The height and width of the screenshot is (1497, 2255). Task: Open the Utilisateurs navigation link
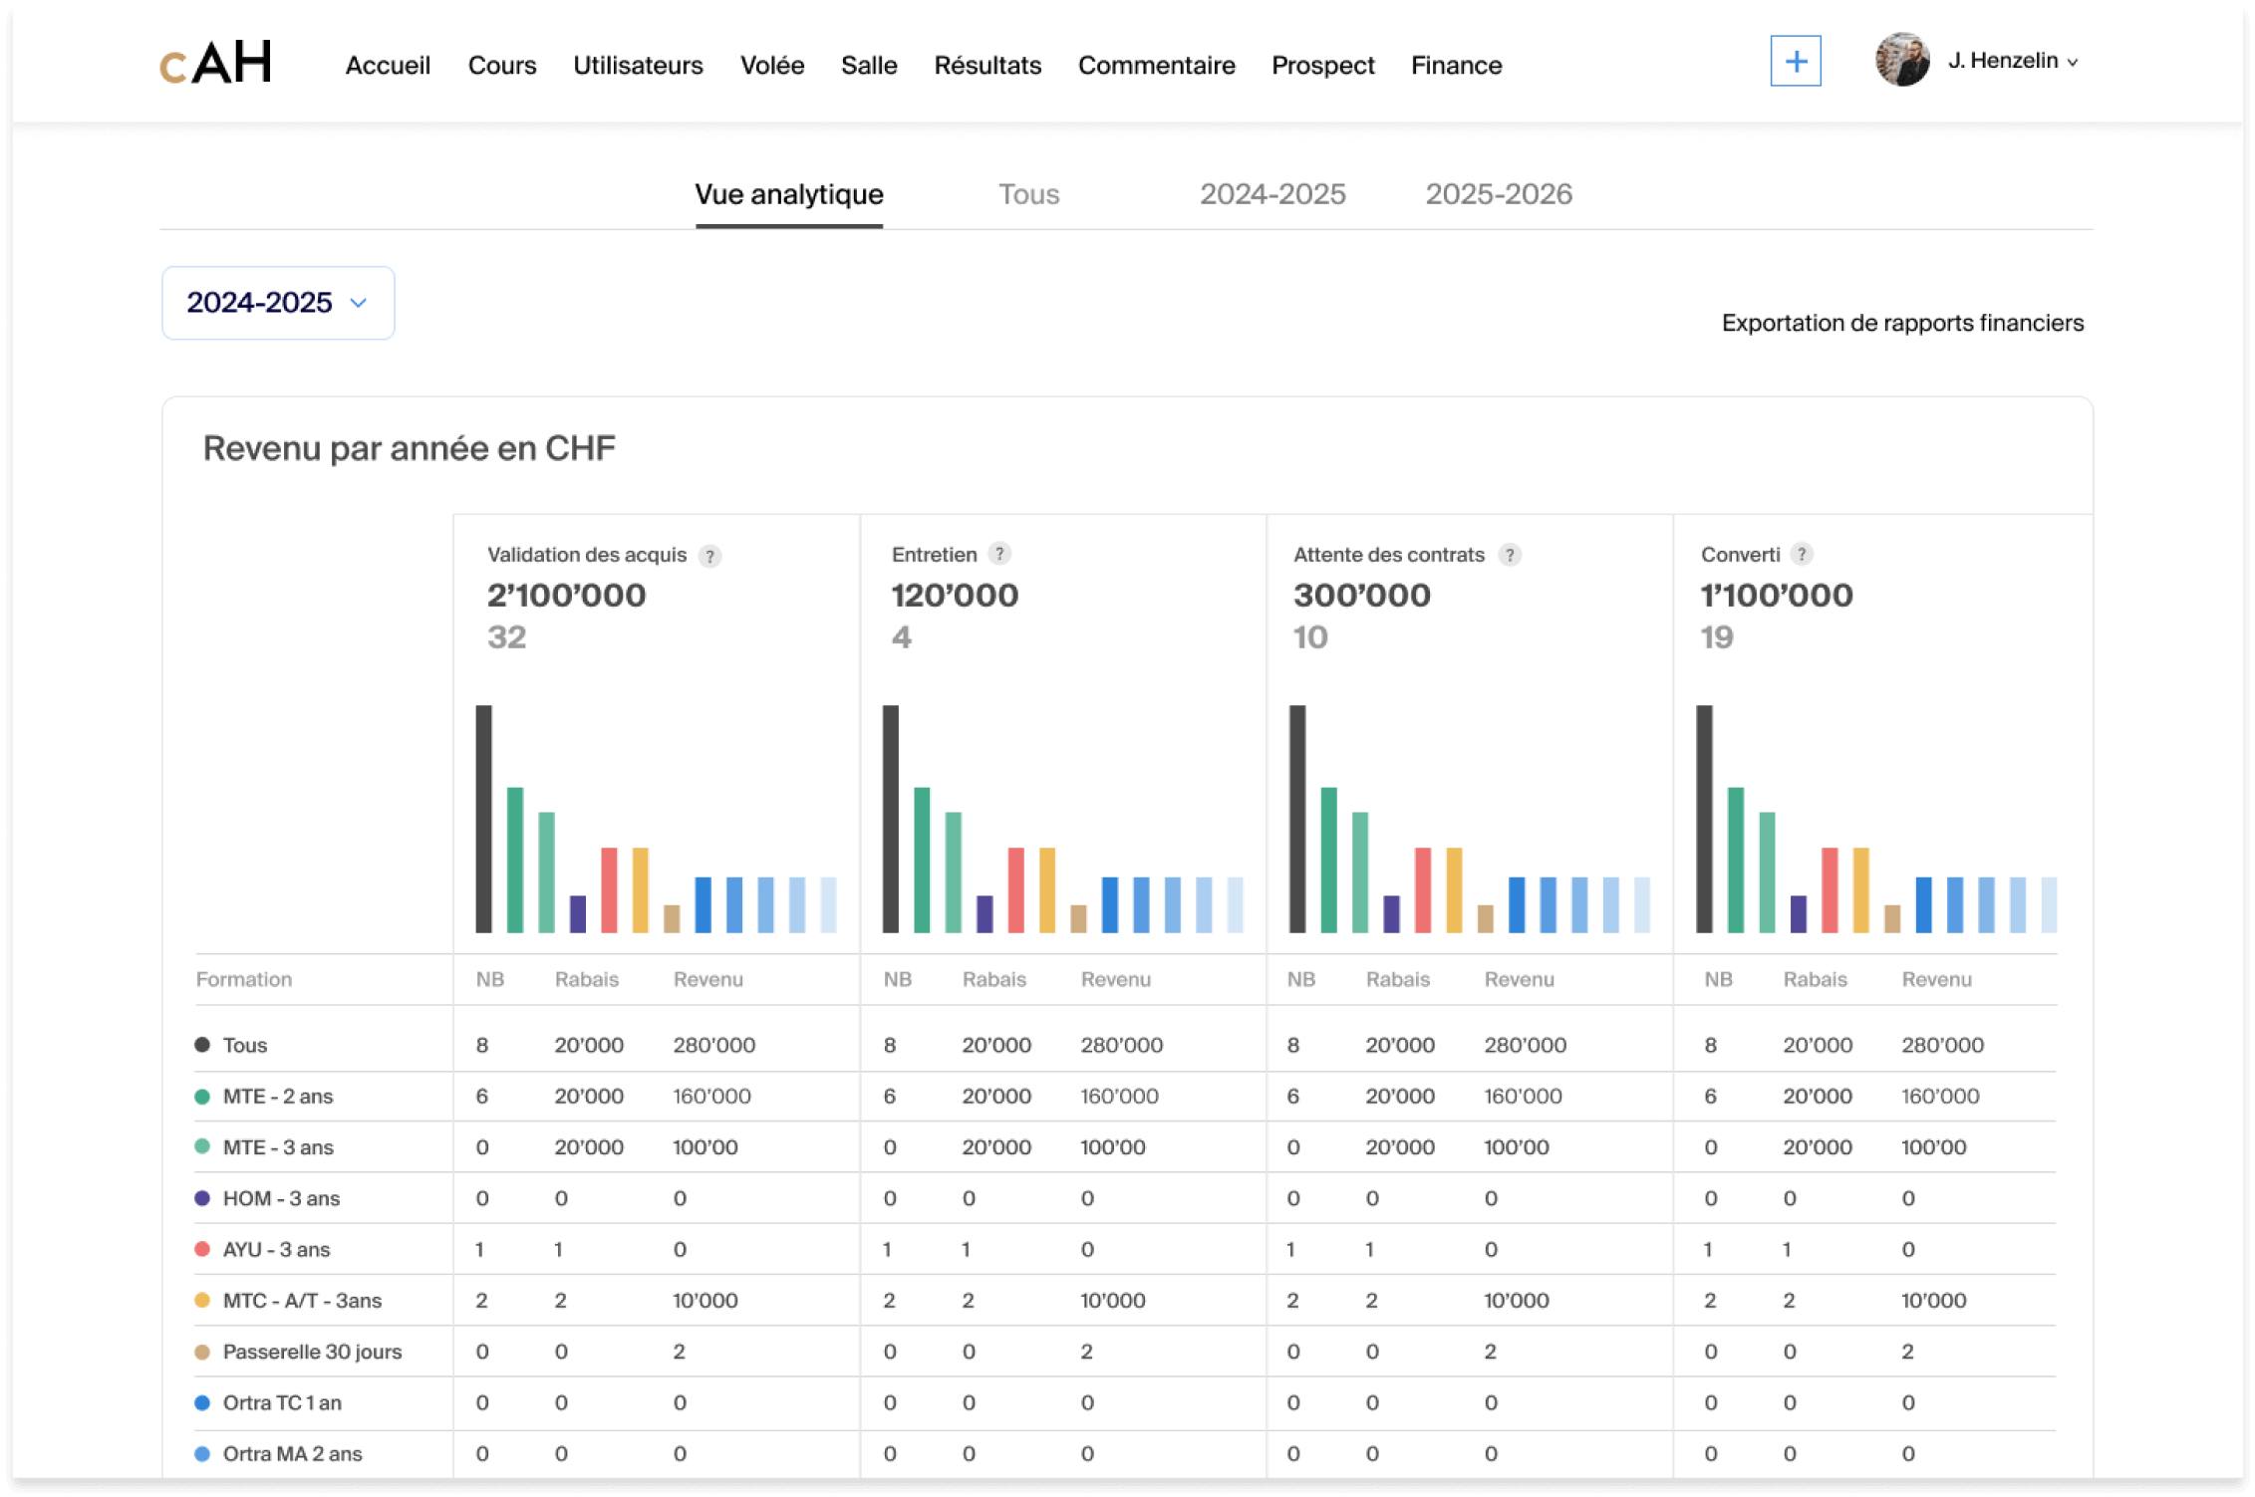click(x=638, y=66)
